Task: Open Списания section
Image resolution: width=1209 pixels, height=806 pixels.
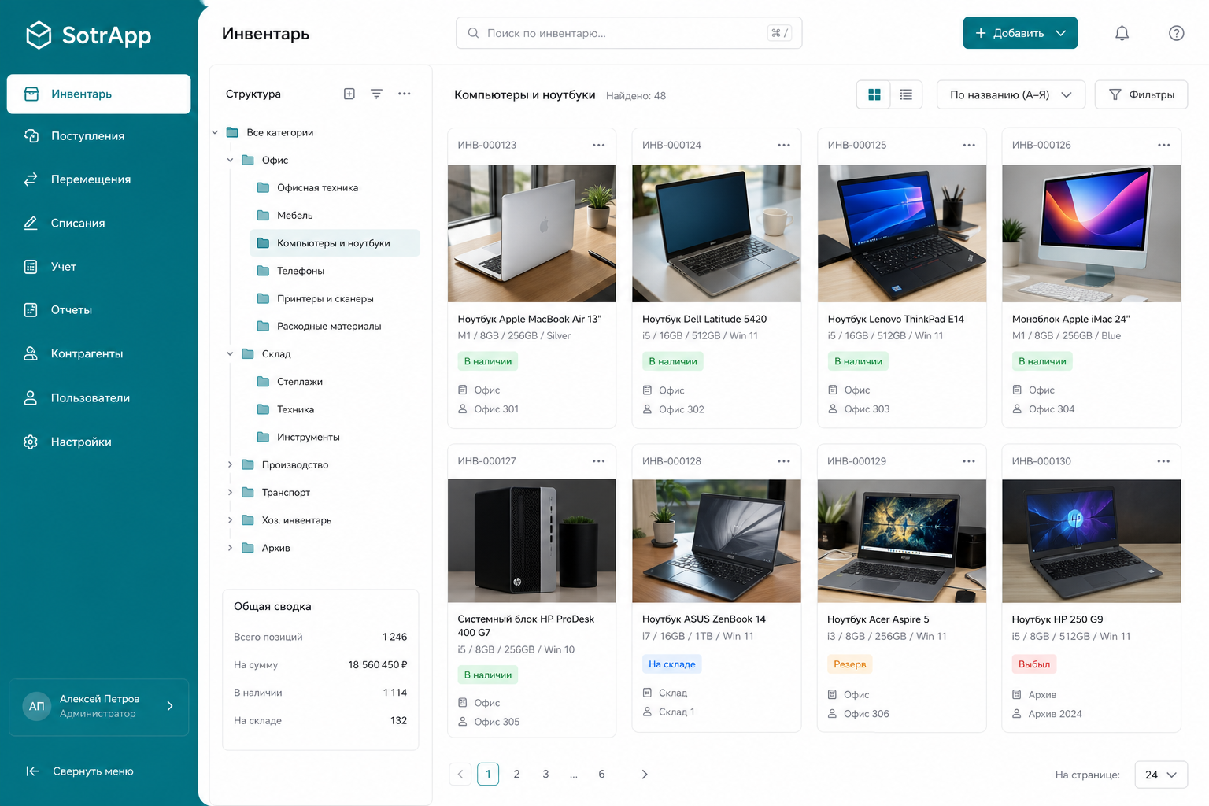Action: tap(98, 223)
